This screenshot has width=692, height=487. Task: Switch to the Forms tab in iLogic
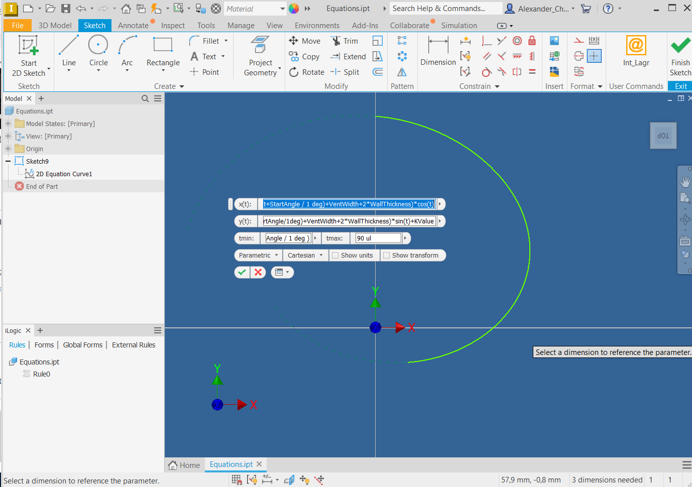click(x=44, y=345)
